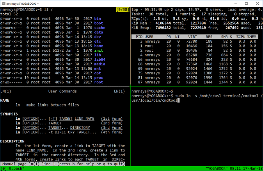
Task: Click the %CPU column header in top
Action: [241, 37]
